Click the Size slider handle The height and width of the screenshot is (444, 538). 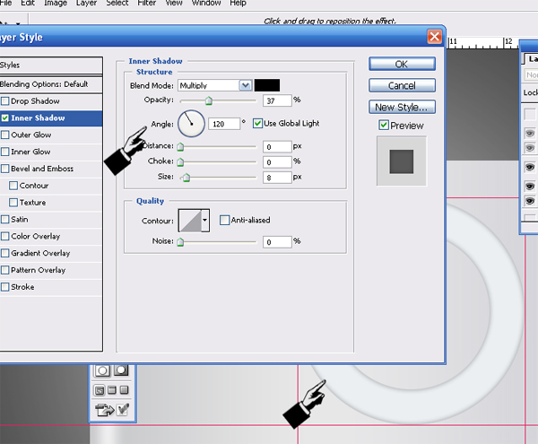187,178
